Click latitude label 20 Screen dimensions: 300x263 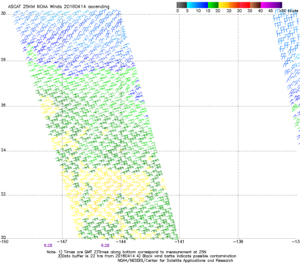click(3, 238)
